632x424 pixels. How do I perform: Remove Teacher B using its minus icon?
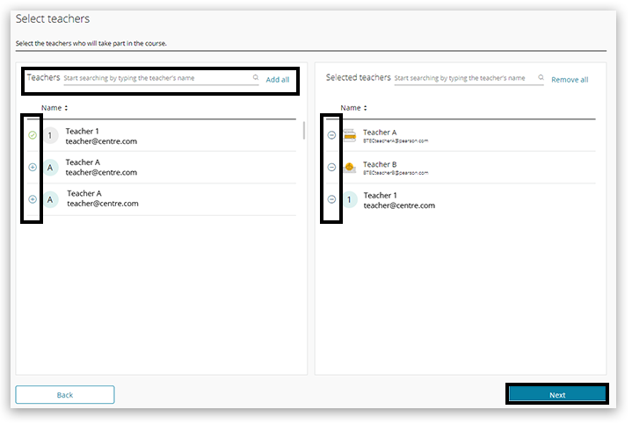point(331,167)
